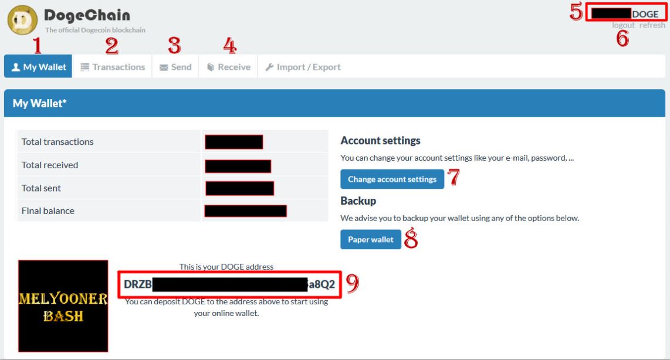Viewport: 670px width, 360px height.
Task: Open the Send tab
Action: click(175, 67)
